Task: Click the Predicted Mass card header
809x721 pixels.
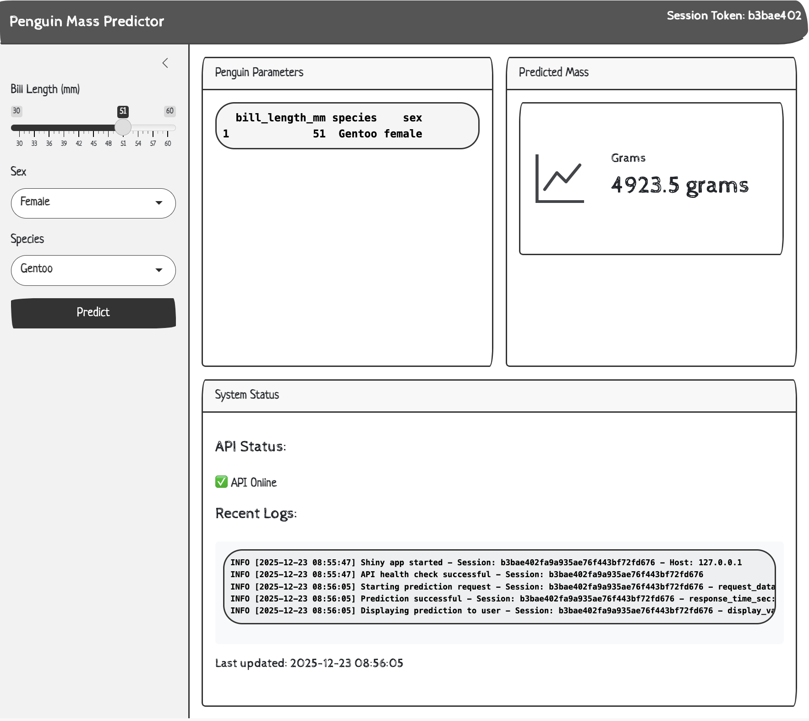Action: 650,73
